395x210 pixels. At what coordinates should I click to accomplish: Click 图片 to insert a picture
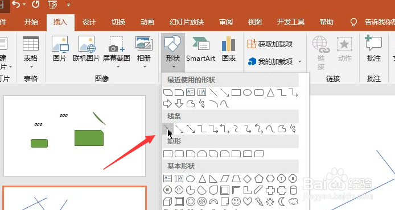[x=60, y=49]
